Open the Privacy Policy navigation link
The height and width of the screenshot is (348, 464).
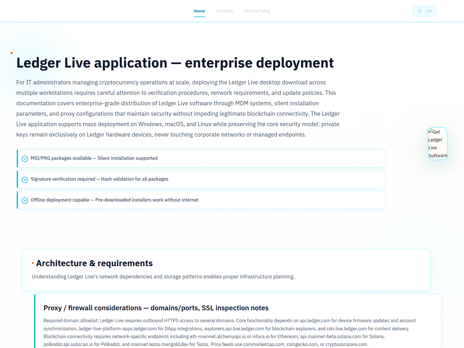coord(257,11)
